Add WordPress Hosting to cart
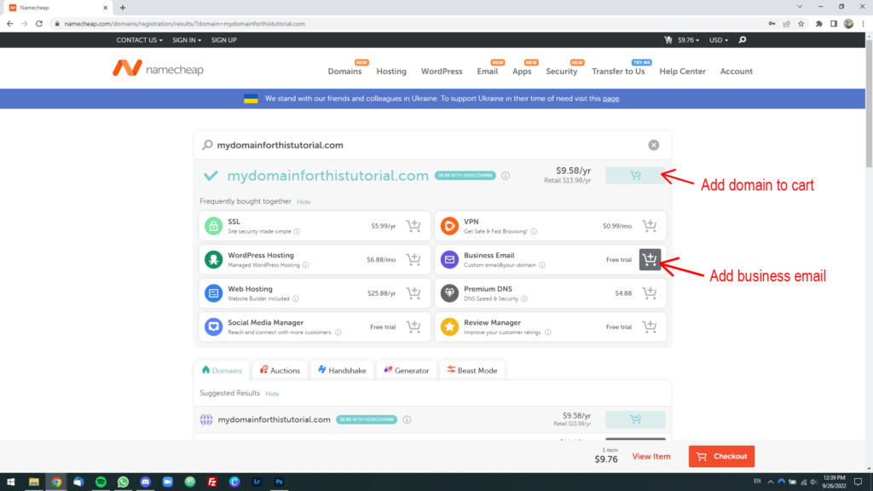Viewport: 873px width, 491px height. [x=413, y=259]
